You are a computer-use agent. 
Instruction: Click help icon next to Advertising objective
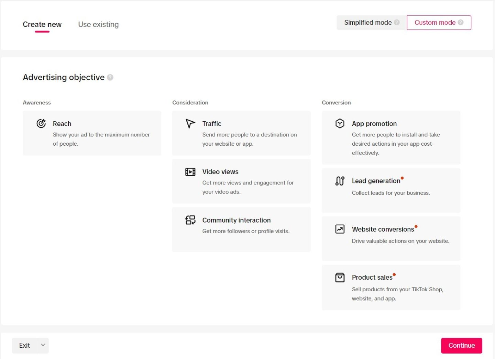pyautogui.click(x=110, y=77)
